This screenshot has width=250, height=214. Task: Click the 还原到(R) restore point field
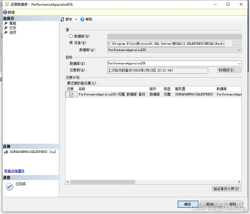pos(157,70)
